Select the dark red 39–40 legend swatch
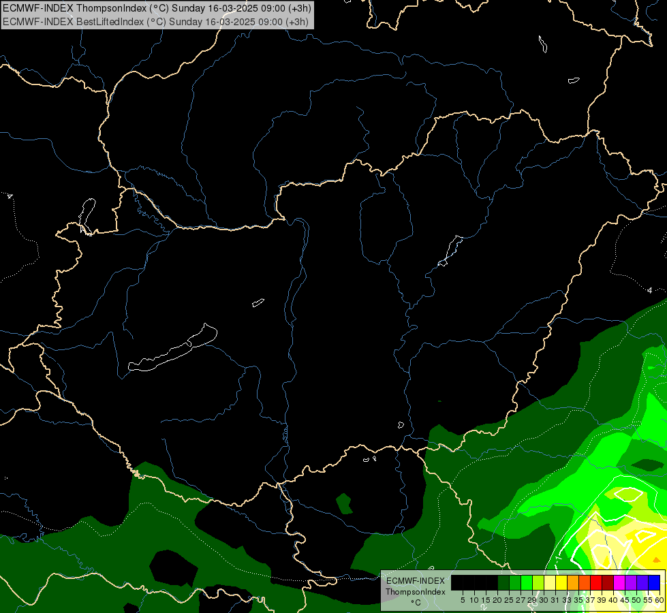Screen dimensions: 667x613 point(608,582)
